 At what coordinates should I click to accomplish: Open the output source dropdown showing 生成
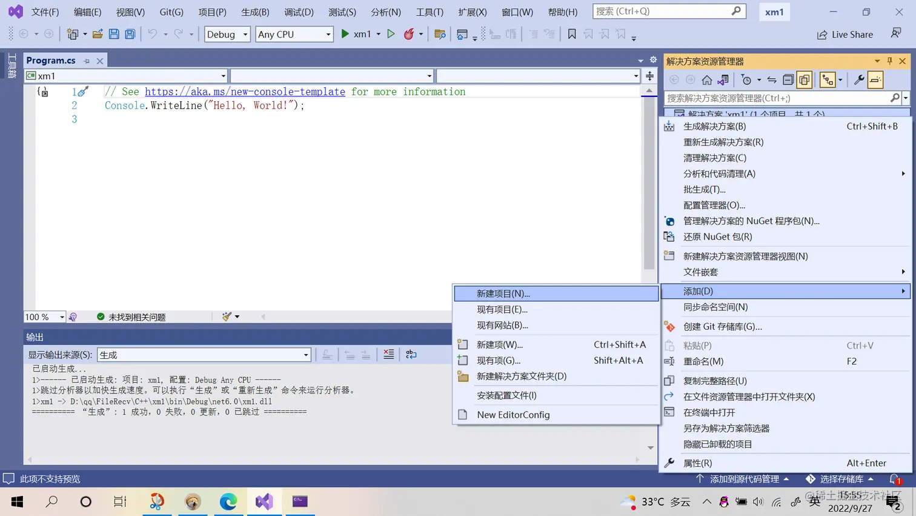204,355
